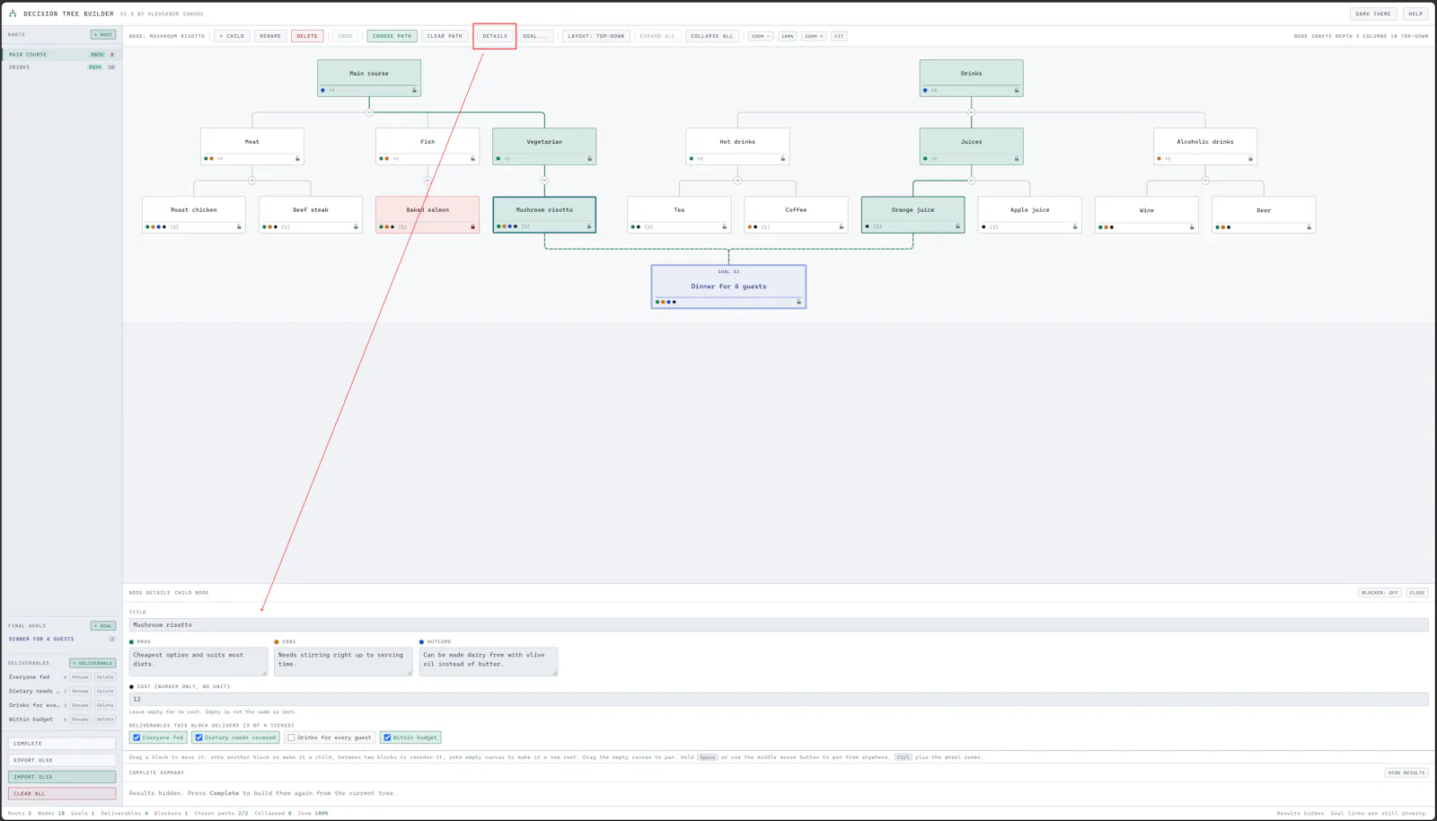Viewport: 1437px width, 821px height.
Task: Click the Decision Tree Builder logo icon
Action: [13, 13]
